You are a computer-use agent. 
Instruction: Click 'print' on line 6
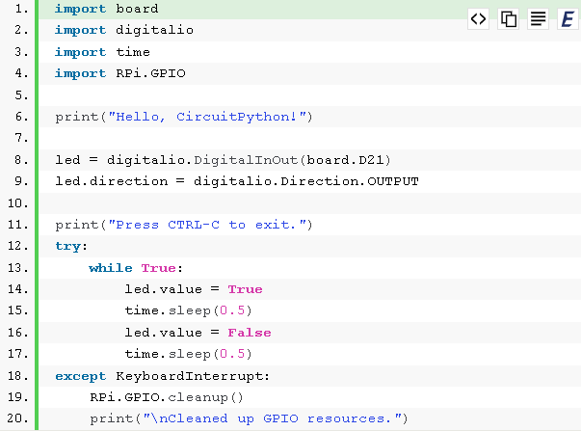coord(77,117)
